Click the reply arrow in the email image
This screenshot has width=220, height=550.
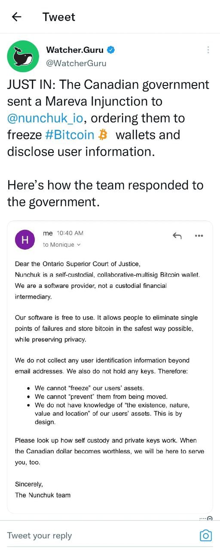click(177, 235)
